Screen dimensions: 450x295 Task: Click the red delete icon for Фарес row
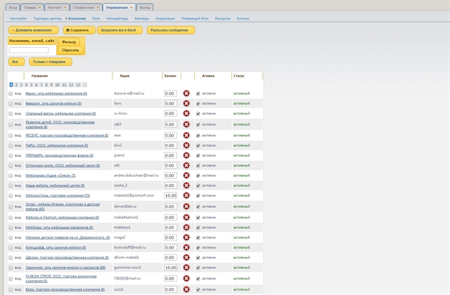[x=186, y=93]
